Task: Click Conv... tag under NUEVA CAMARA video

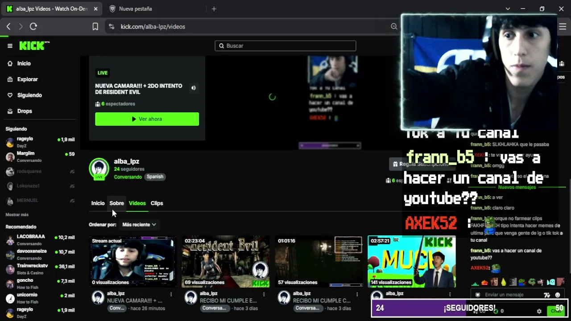Action: pos(117,309)
